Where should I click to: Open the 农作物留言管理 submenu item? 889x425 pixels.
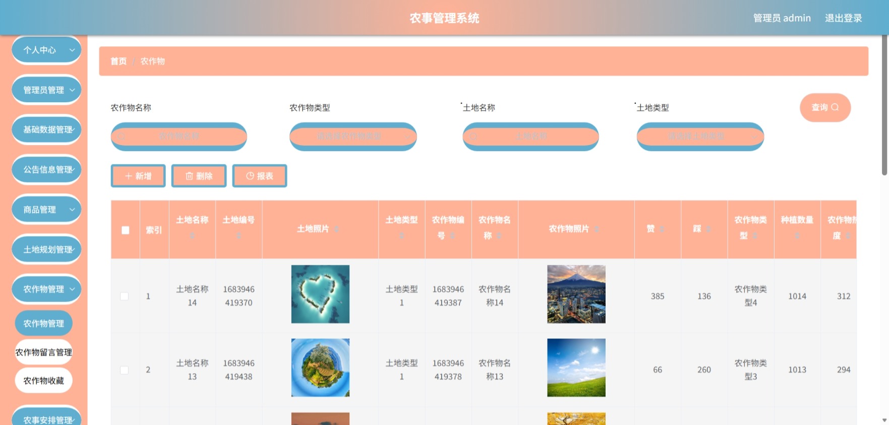(x=44, y=352)
